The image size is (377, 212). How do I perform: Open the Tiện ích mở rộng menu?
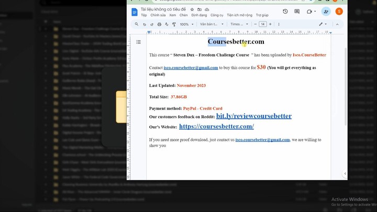tap(239, 15)
